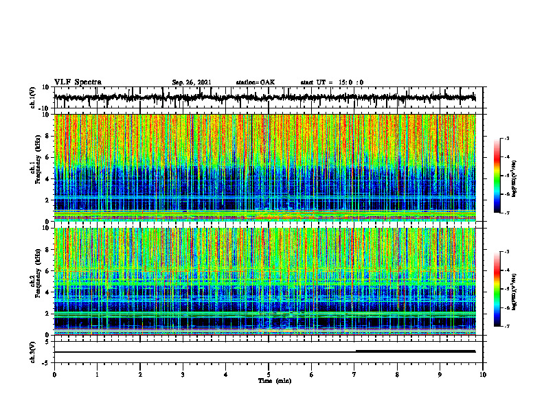Image resolution: width=544 pixels, height=420 pixels.
Task: Click the "VLF Spectra" title text
Action: tap(78, 82)
